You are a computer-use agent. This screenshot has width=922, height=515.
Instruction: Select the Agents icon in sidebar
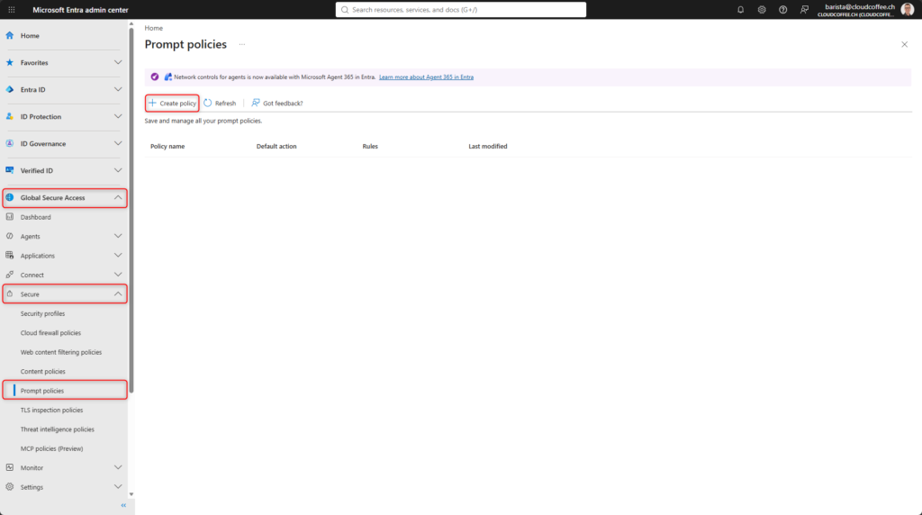9,236
